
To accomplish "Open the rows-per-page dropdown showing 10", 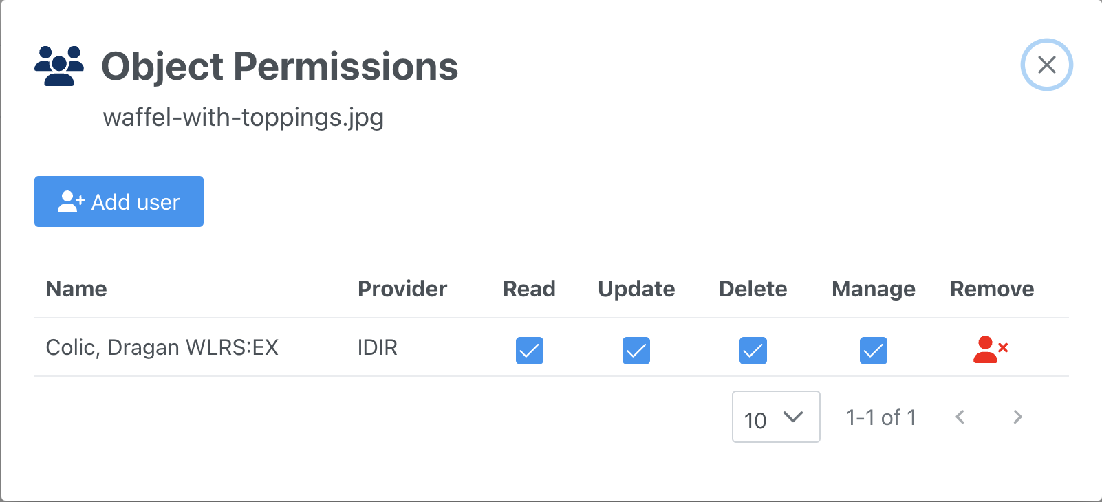I will pos(776,417).
